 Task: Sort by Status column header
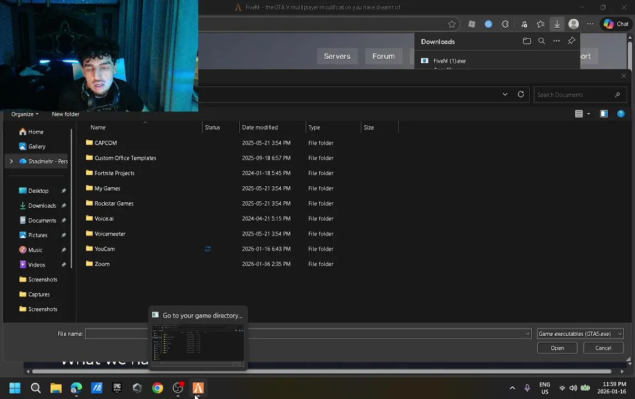tap(212, 127)
